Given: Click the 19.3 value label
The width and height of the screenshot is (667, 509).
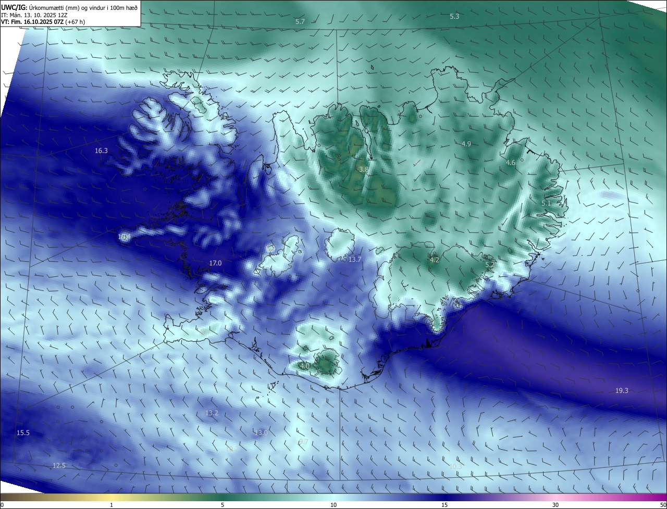Looking at the screenshot, I should pyautogui.click(x=622, y=390).
